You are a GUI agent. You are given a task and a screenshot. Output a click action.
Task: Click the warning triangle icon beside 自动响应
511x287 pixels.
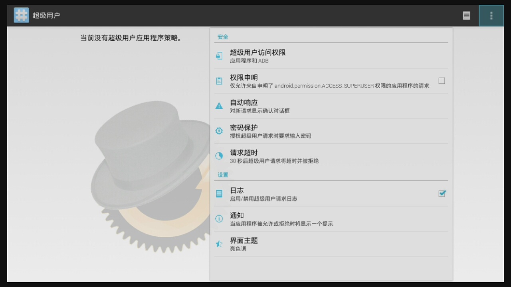point(219,106)
